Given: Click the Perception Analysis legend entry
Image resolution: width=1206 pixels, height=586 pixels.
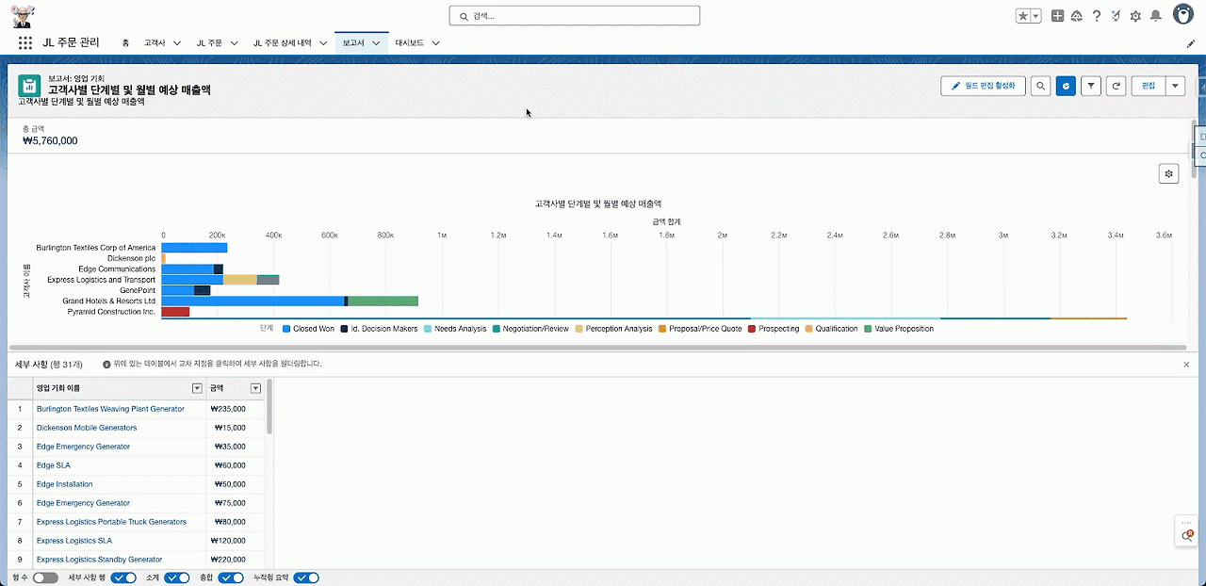Looking at the screenshot, I should click(x=612, y=329).
